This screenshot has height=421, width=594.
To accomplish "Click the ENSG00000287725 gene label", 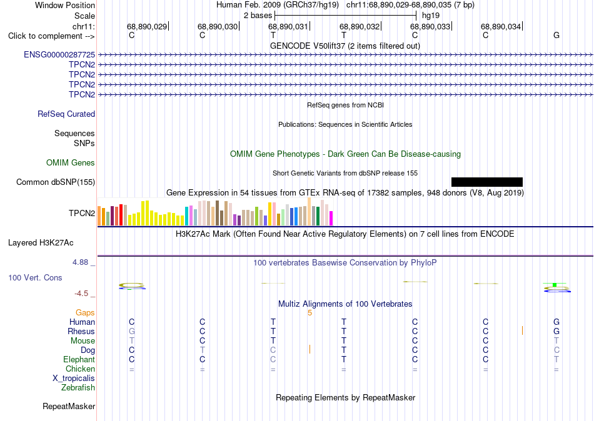I will (59, 54).
